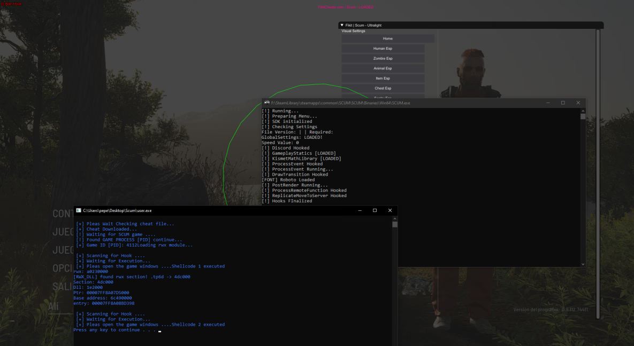The image size is (634, 346).
Task: Maximize the user.exe console window
Action: [x=375, y=211]
